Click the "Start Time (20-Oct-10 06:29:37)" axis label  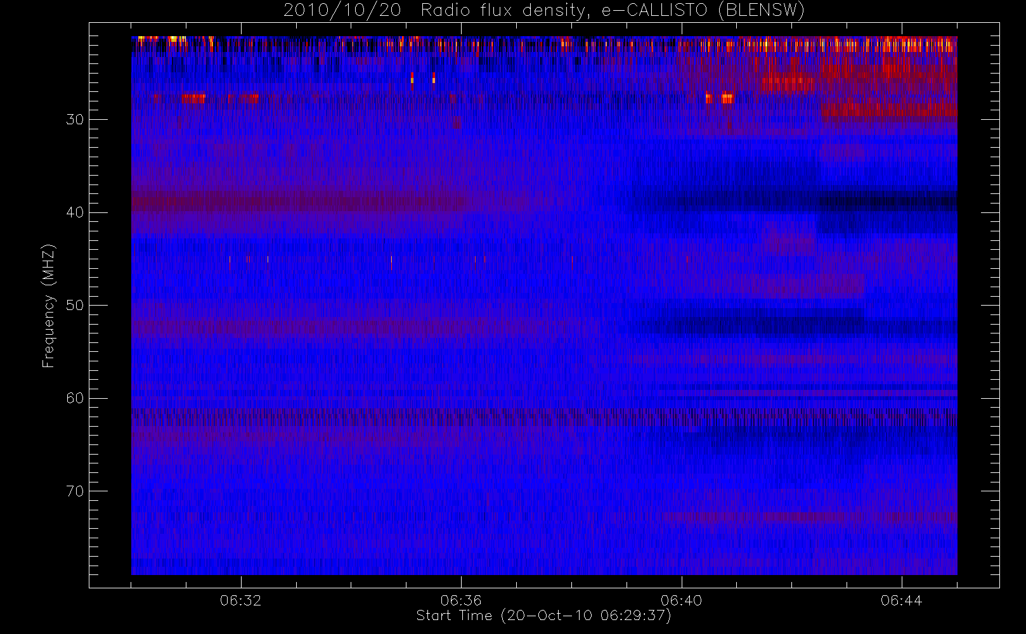pos(543,616)
